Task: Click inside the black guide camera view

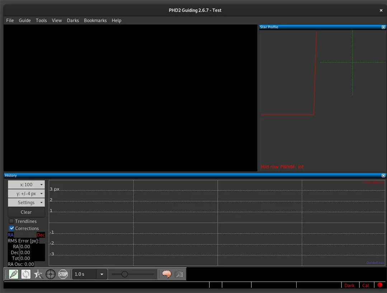Action: click(130, 98)
